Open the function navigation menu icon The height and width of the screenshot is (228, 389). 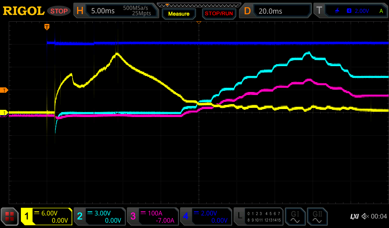pos(9,217)
